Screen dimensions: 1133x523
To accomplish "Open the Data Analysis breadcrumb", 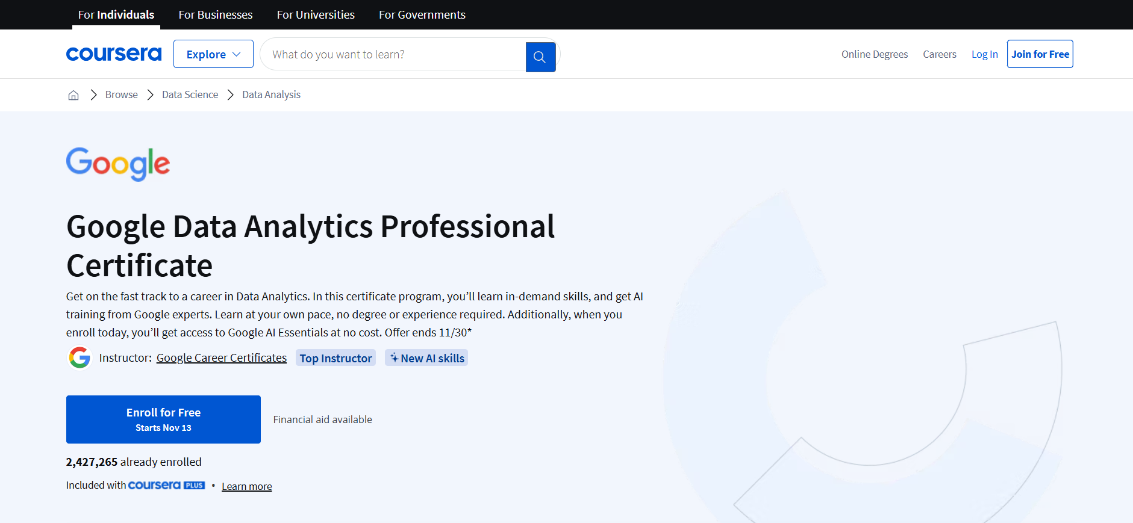I will [x=272, y=94].
